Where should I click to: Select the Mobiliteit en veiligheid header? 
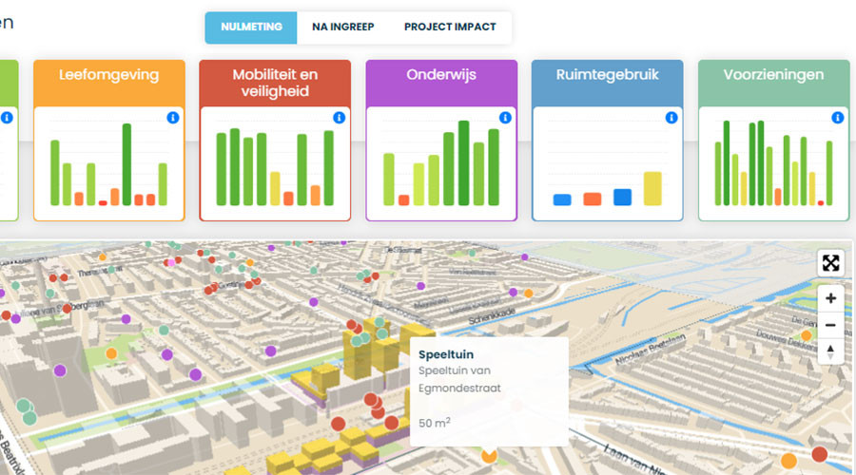pos(275,83)
